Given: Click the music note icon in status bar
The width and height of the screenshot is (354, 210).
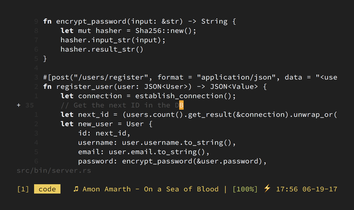Looking at the screenshot, I should (76, 189).
